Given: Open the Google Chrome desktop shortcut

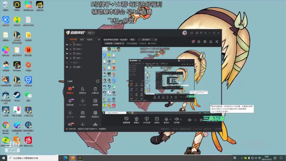Looking at the screenshot, I should pos(6,127).
